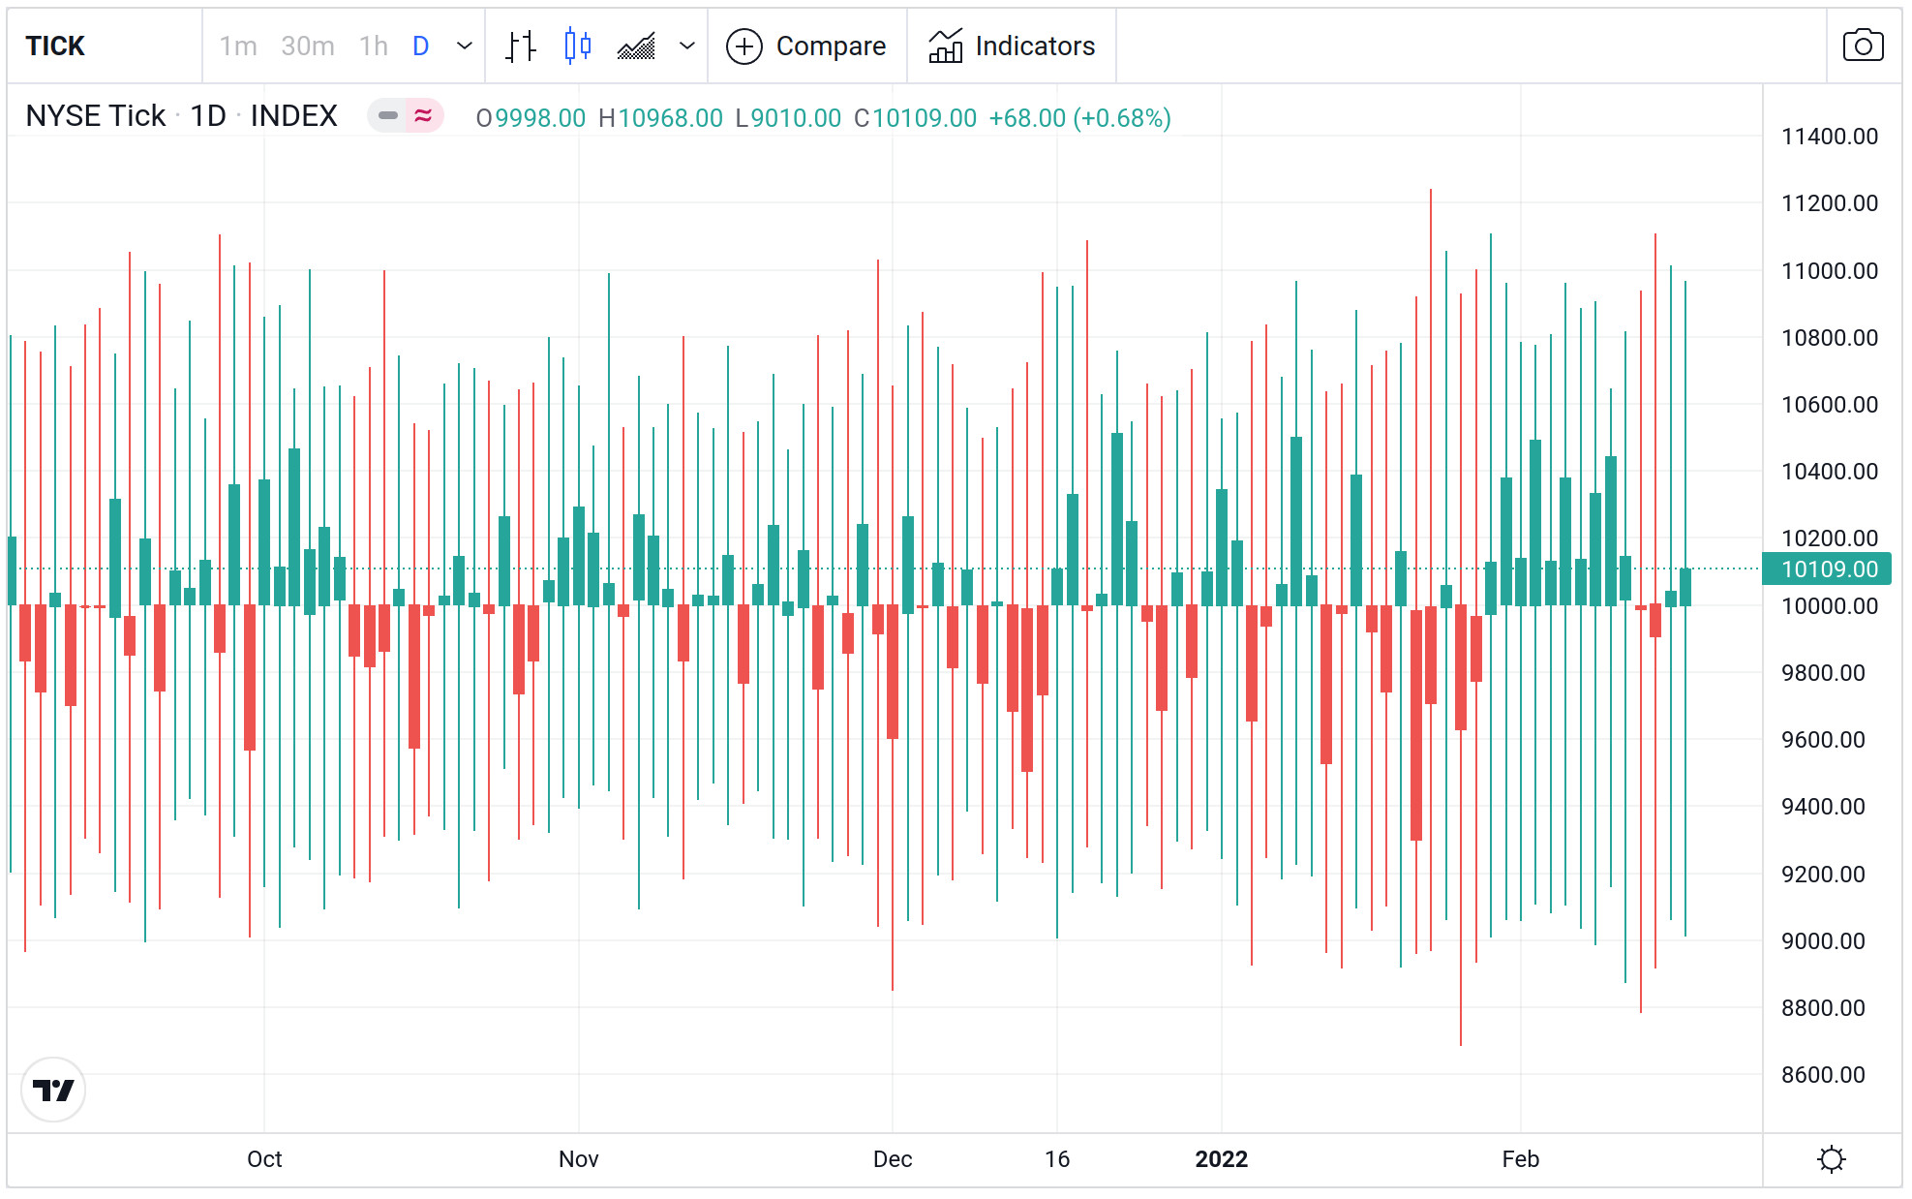
Task: Click the Compare plus-circle icon
Action: pyautogui.click(x=745, y=46)
